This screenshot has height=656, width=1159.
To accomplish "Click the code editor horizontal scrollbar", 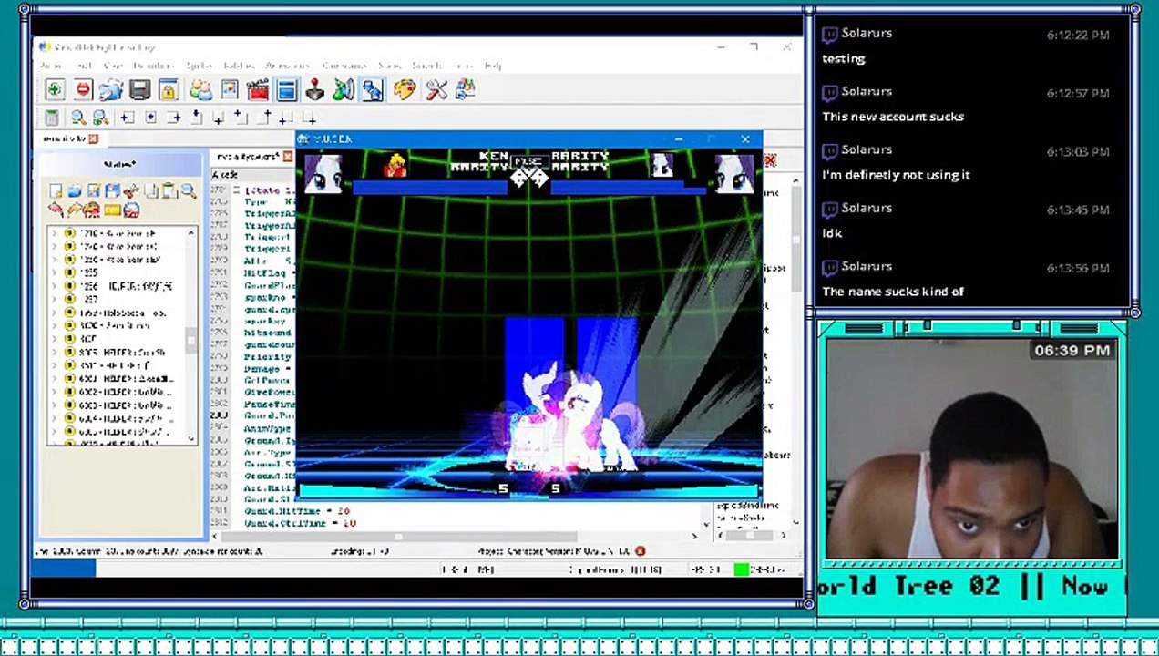I will point(398,536).
